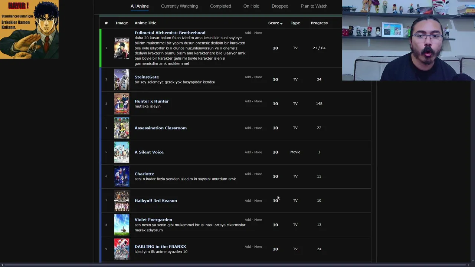This screenshot has width=475, height=267.
Task: Open Assassination Classroom cover thumbnail
Action: (122, 128)
